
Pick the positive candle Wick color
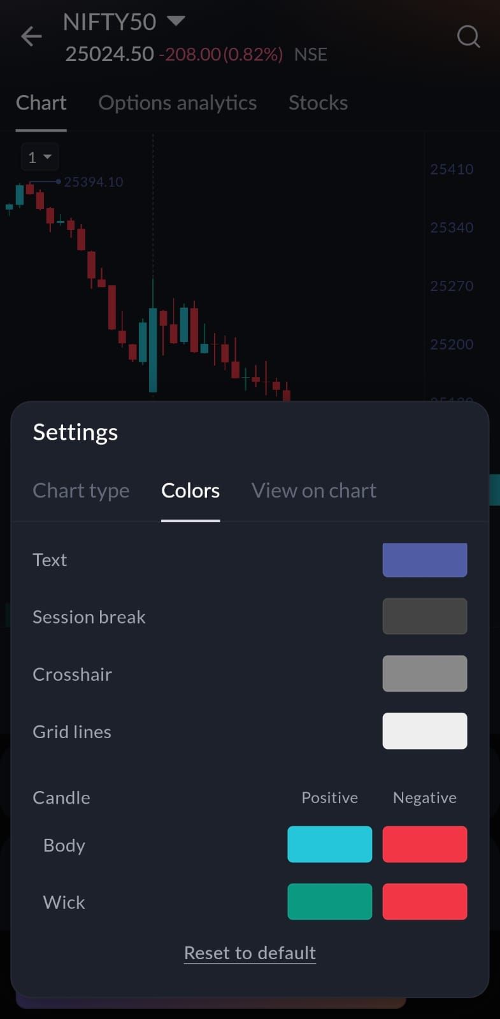[329, 902]
